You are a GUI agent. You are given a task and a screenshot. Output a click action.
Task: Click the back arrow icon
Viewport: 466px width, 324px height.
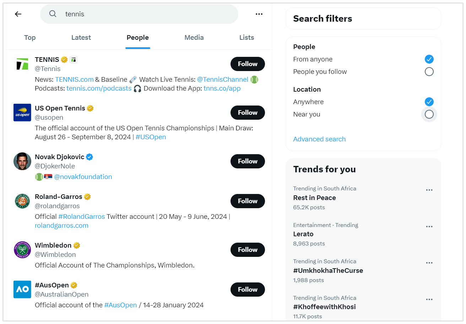point(18,14)
